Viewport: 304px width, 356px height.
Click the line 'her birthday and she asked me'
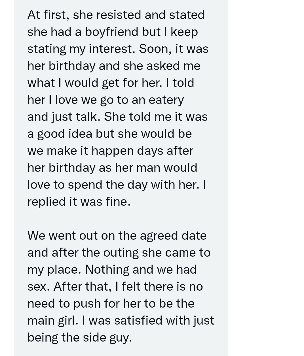coord(114,66)
